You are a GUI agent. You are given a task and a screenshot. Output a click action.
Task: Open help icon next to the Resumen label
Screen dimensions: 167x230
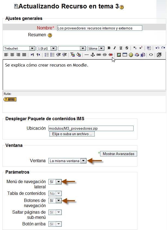(50, 35)
